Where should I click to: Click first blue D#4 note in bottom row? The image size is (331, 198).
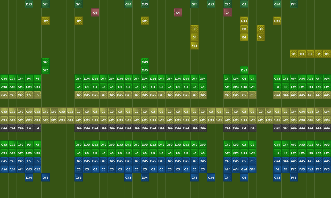point(29,178)
